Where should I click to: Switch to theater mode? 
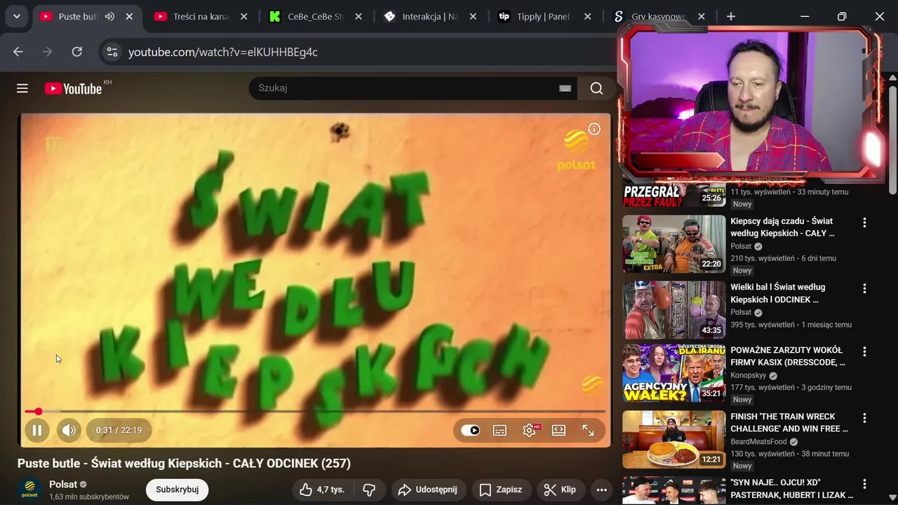[x=558, y=431]
